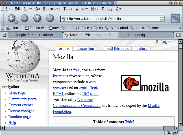Click into the URL address field
183x135 pixels.
(x=113, y=19)
